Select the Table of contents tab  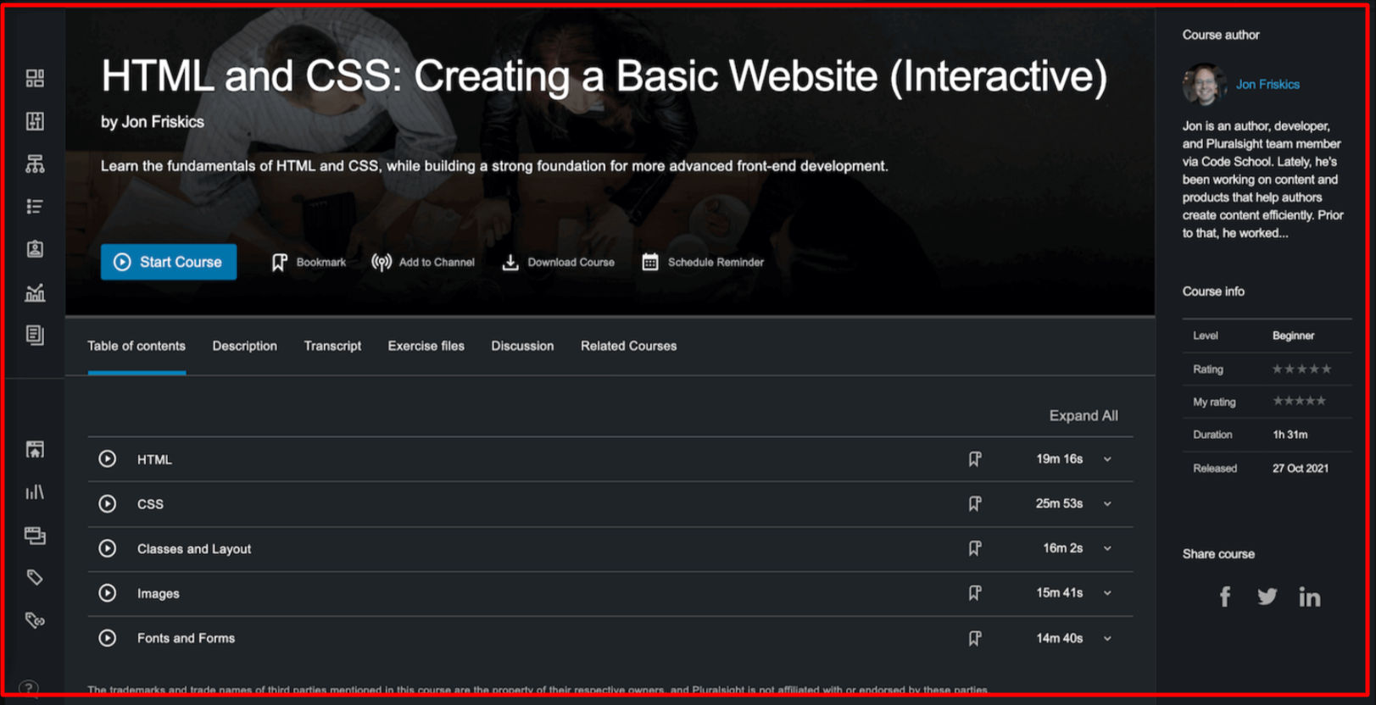[x=136, y=347]
